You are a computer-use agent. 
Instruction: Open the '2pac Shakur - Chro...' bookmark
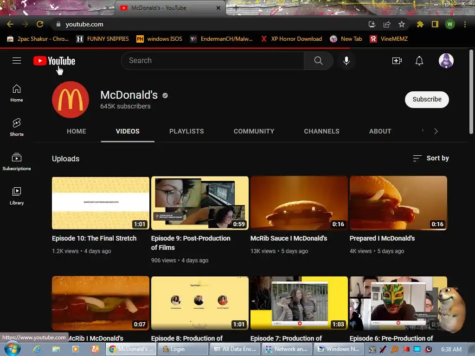click(x=38, y=39)
